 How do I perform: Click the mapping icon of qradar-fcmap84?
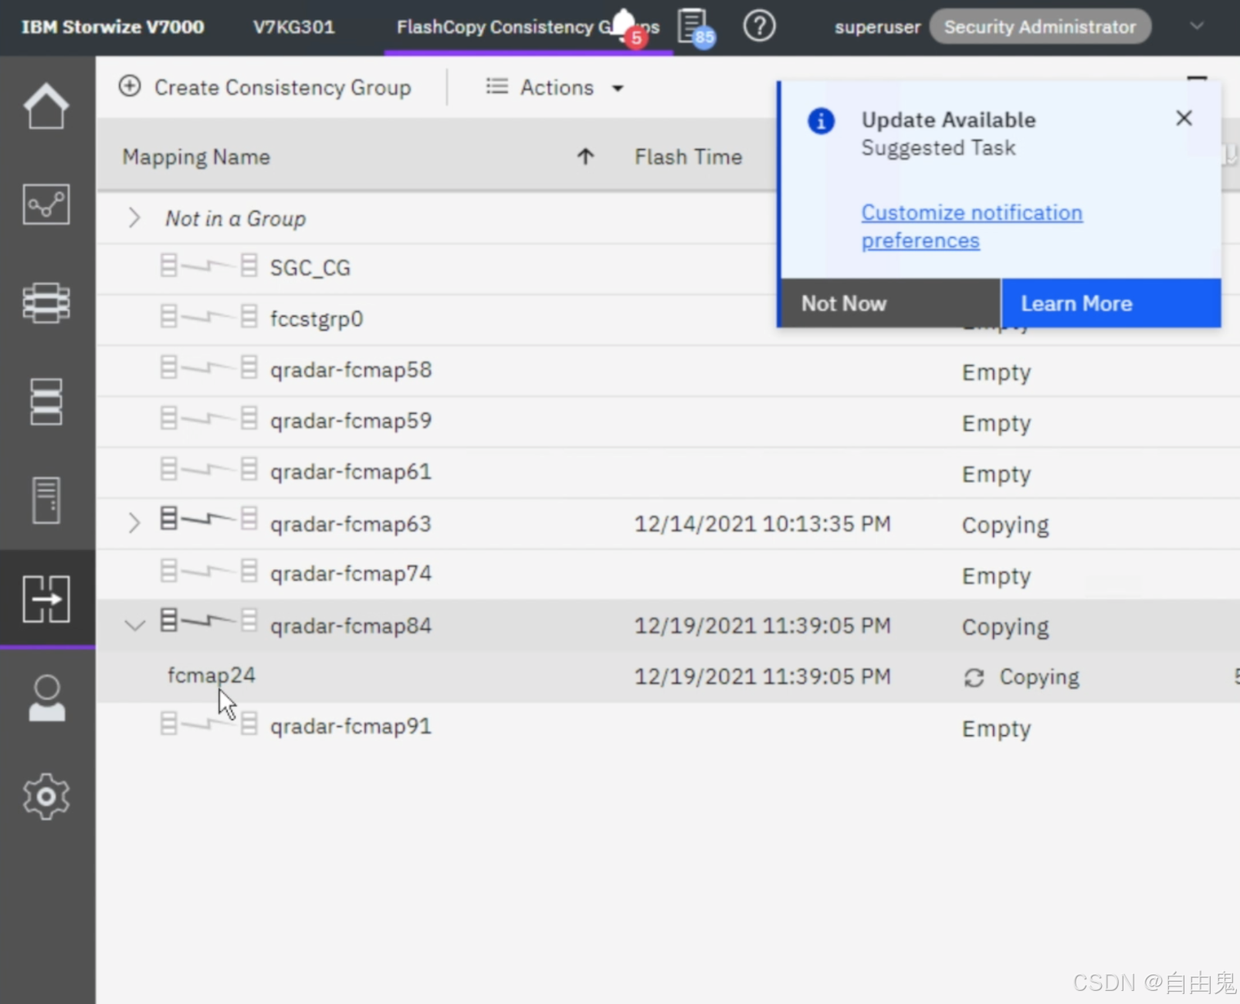208,621
